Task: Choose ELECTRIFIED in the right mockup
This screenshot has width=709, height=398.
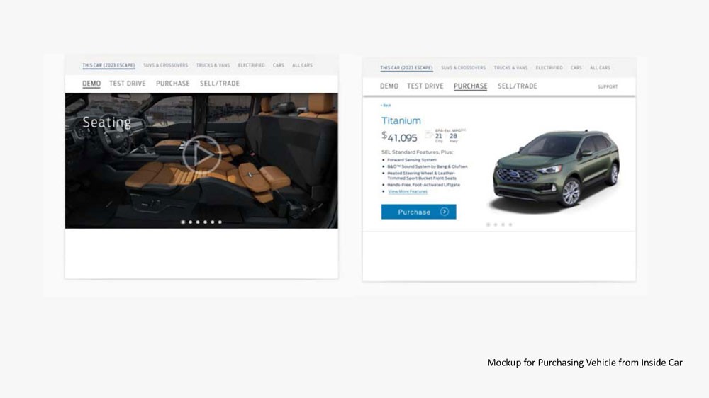Action: pos(549,68)
